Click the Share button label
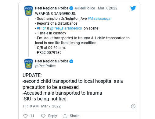Image resolution: width=155 pixels, height=119 pixels. (74, 116)
